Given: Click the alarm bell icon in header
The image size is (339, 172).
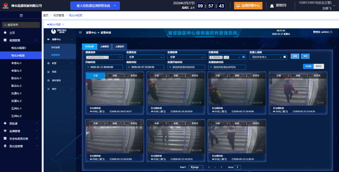Looking at the screenshot, I should point(272,6).
